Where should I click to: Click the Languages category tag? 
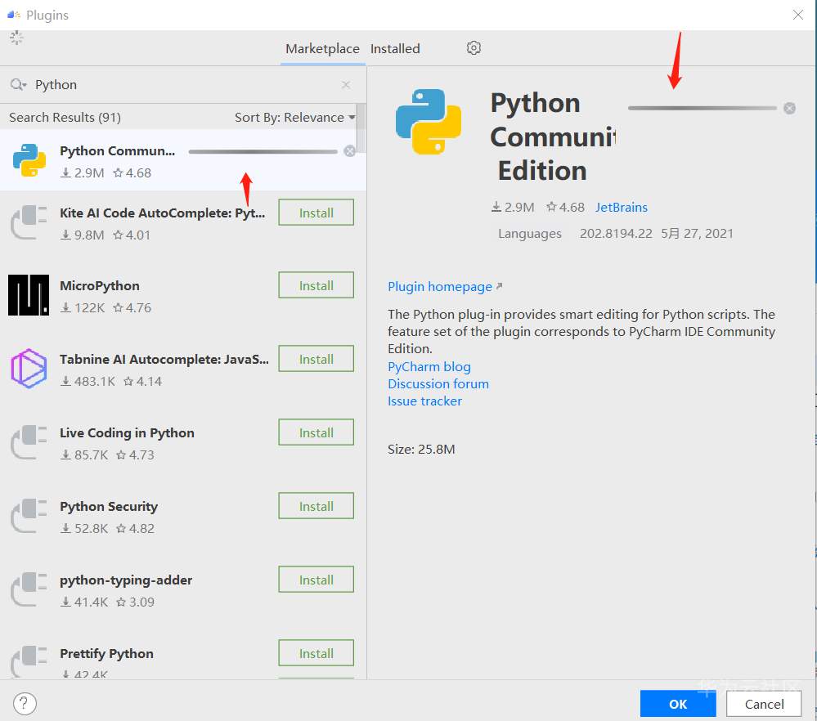(529, 234)
